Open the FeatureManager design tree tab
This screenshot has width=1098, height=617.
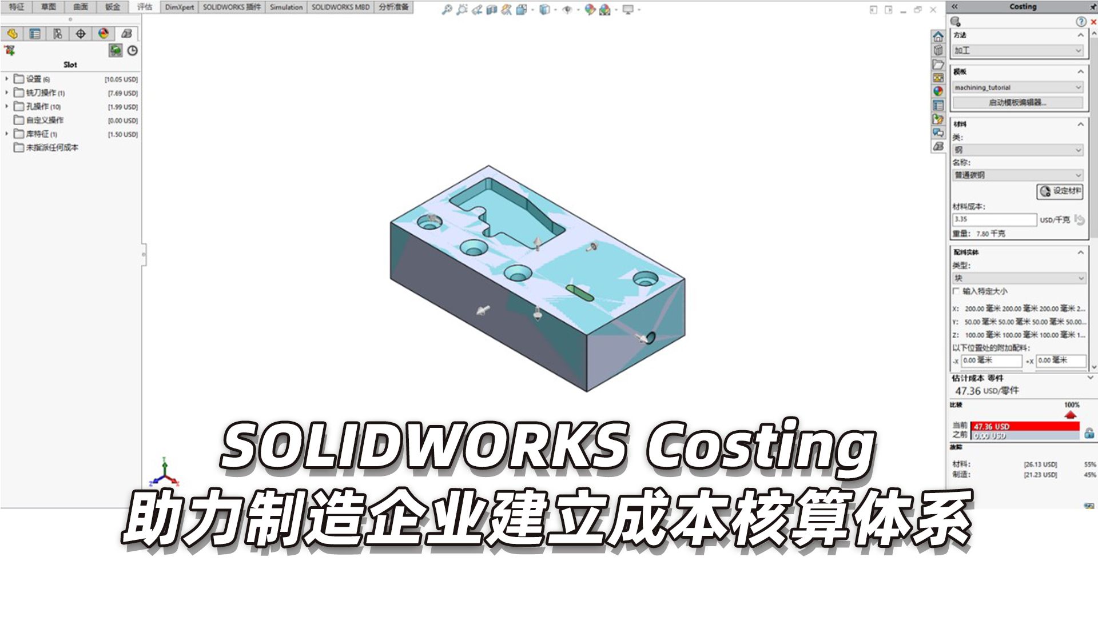[13, 34]
